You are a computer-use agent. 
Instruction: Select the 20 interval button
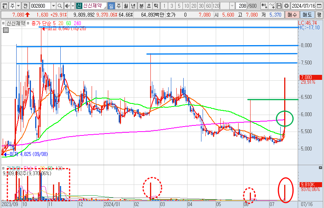pyautogui.click(x=194, y=6)
